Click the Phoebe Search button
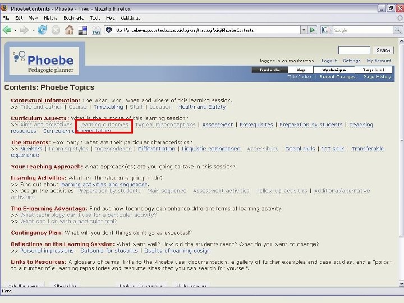Screen dimensions: 404x303 coord(383,50)
